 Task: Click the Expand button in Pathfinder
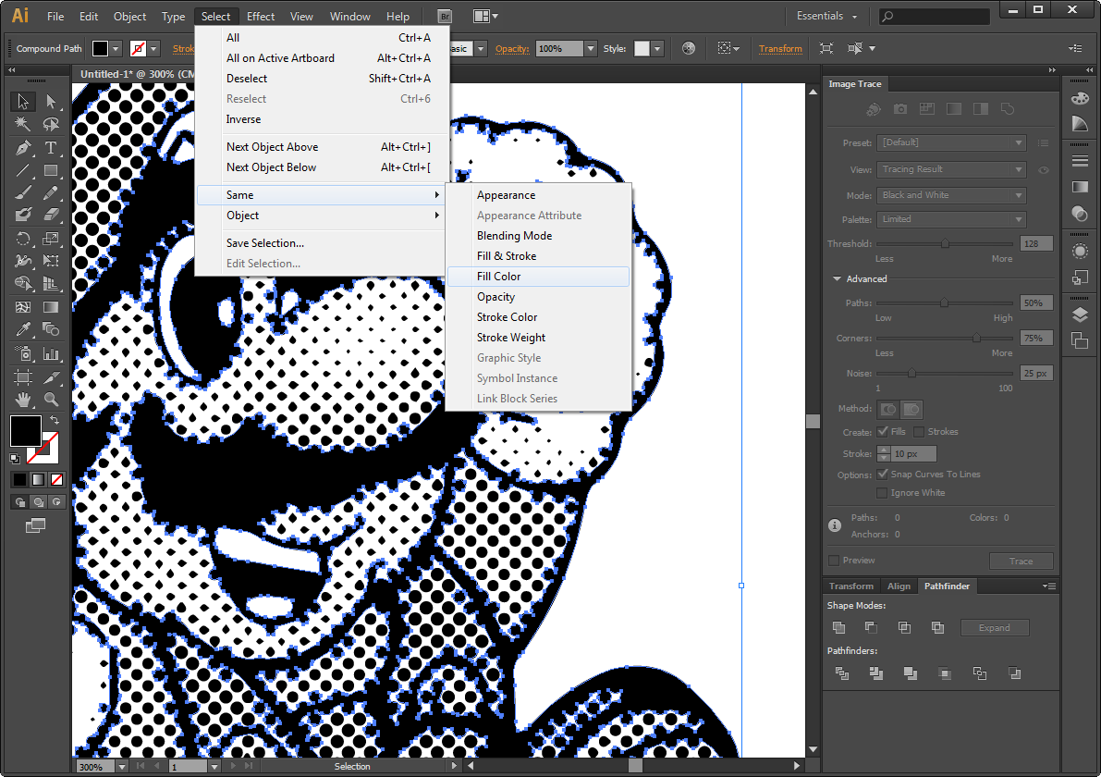coord(995,627)
